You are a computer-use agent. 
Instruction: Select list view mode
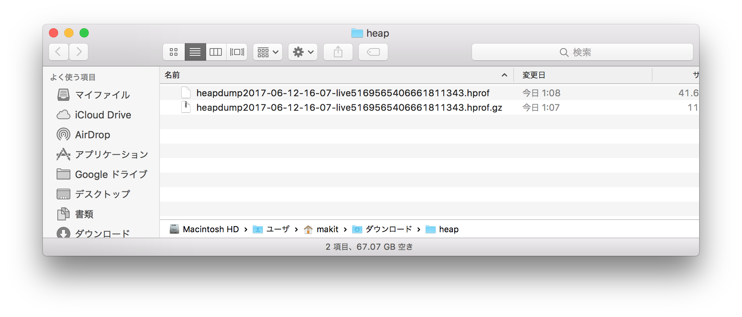[195, 52]
